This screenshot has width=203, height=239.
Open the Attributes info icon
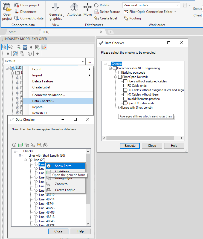pos(74,7)
